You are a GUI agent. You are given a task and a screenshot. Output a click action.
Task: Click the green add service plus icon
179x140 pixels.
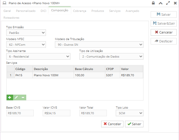coord(10,97)
